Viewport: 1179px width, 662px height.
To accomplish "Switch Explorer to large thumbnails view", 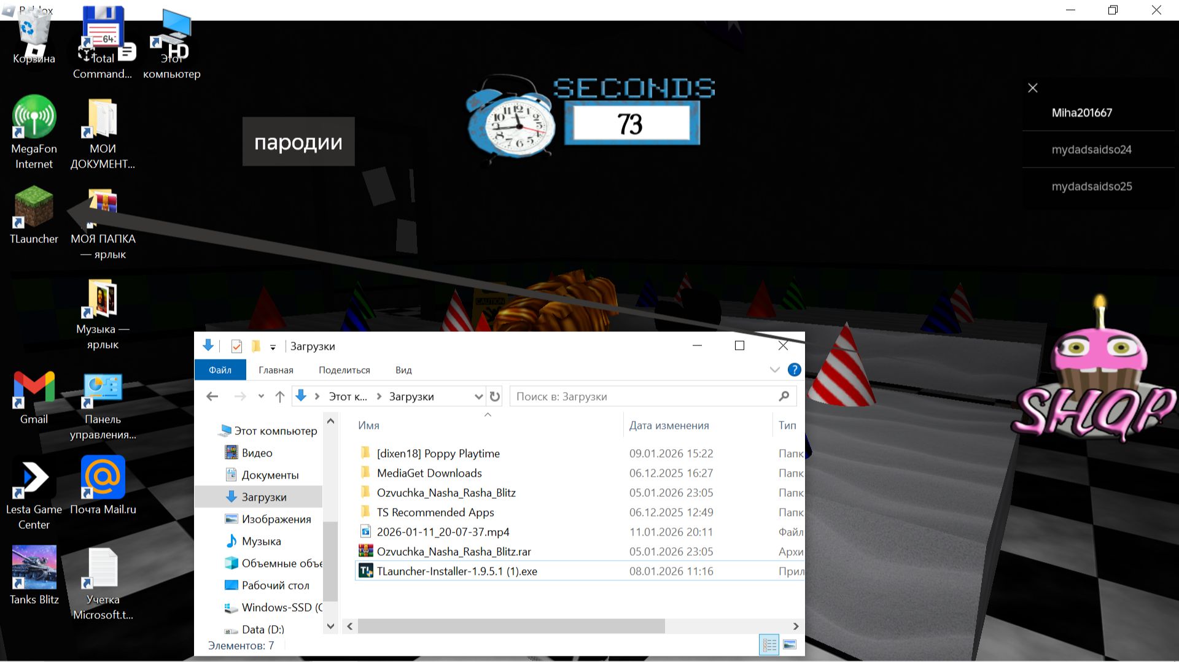I will [x=790, y=645].
